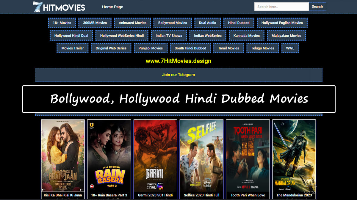Click the Kisi Ka Bhai Kisi Ki Jaan title

pyautogui.click(x=63, y=195)
